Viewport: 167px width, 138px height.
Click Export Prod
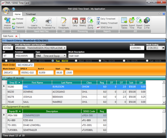click(139, 23)
